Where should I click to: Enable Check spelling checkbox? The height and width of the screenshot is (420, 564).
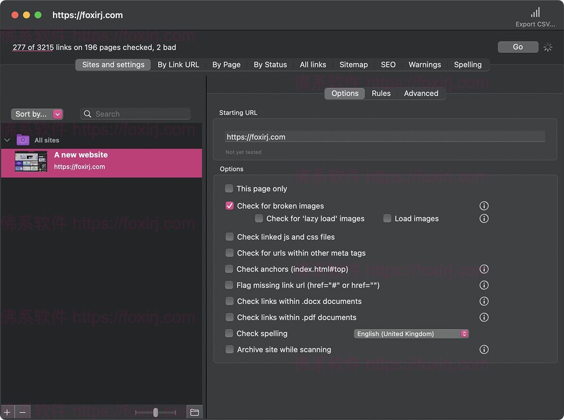(229, 334)
